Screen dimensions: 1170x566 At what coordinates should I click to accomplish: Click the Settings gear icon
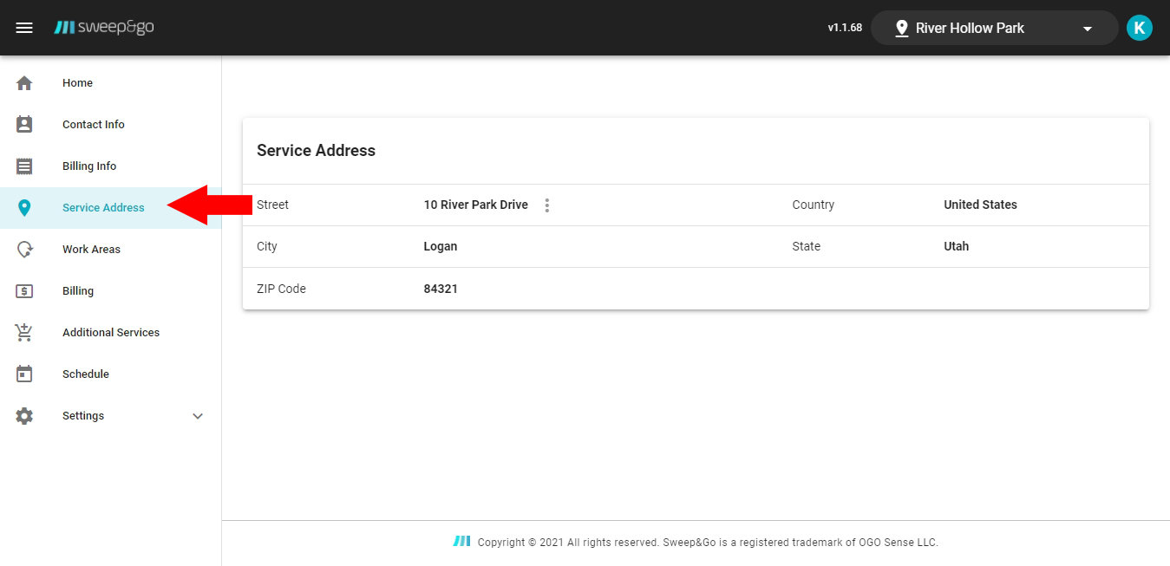click(23, 415)
